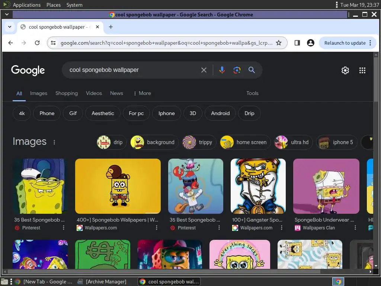Open a new tab with the plus button
Screen dimensions: 381x286
point(111,27)
